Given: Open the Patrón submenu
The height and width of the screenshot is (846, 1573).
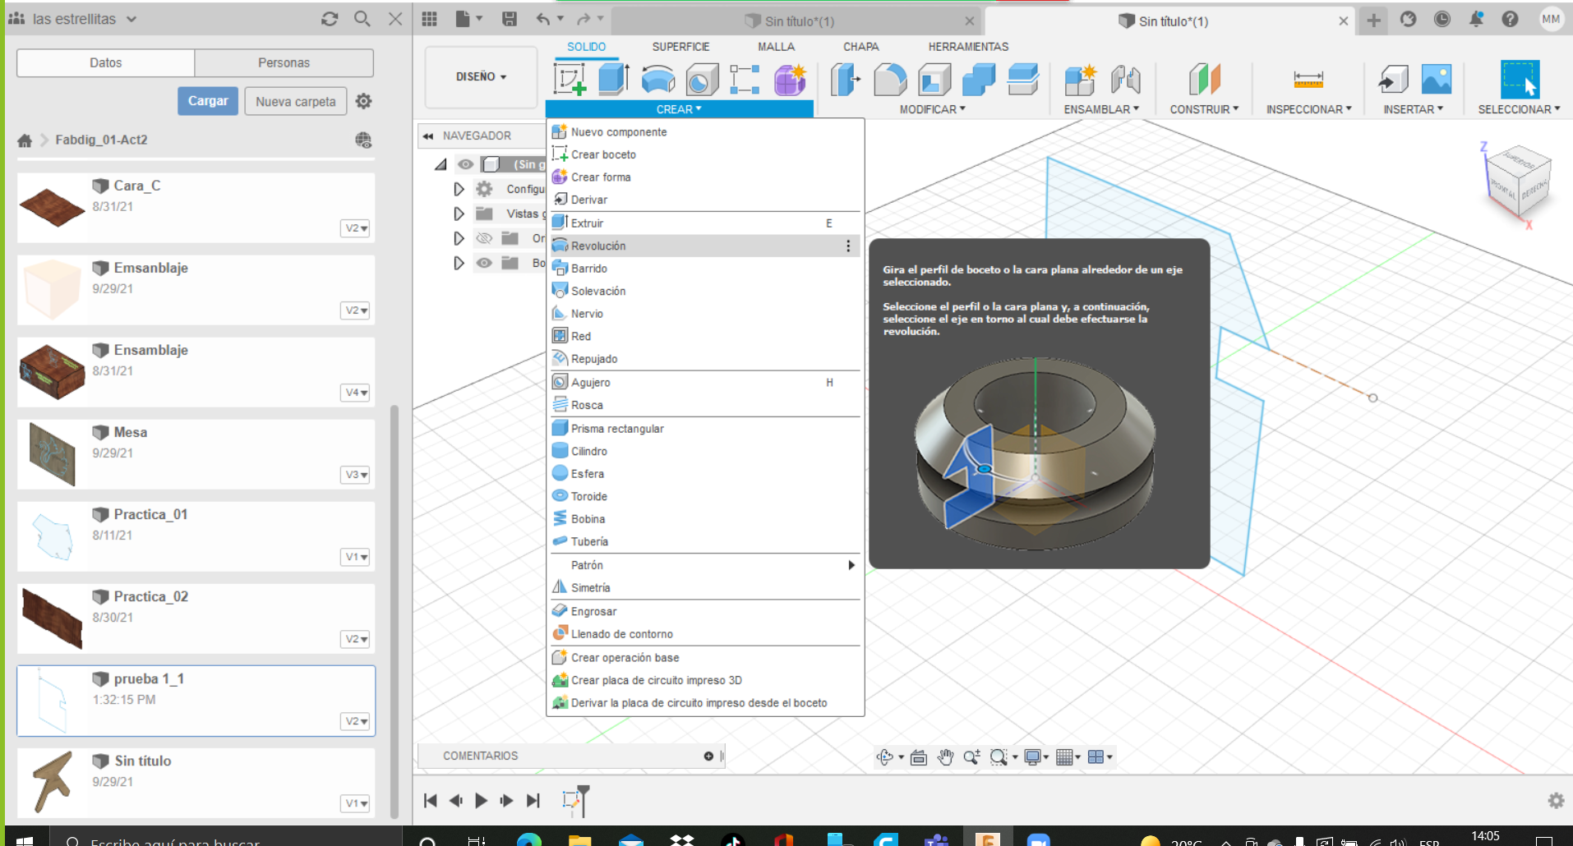Looking at the screenshot, I should pos(705,565).
